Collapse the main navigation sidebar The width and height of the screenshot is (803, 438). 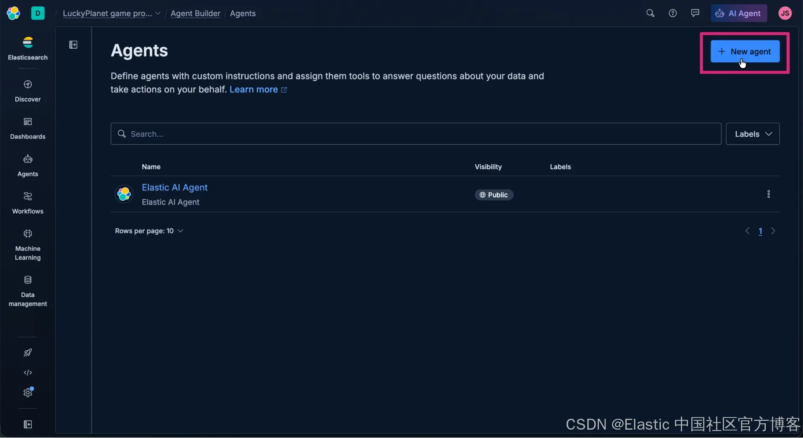coord(28,425)
